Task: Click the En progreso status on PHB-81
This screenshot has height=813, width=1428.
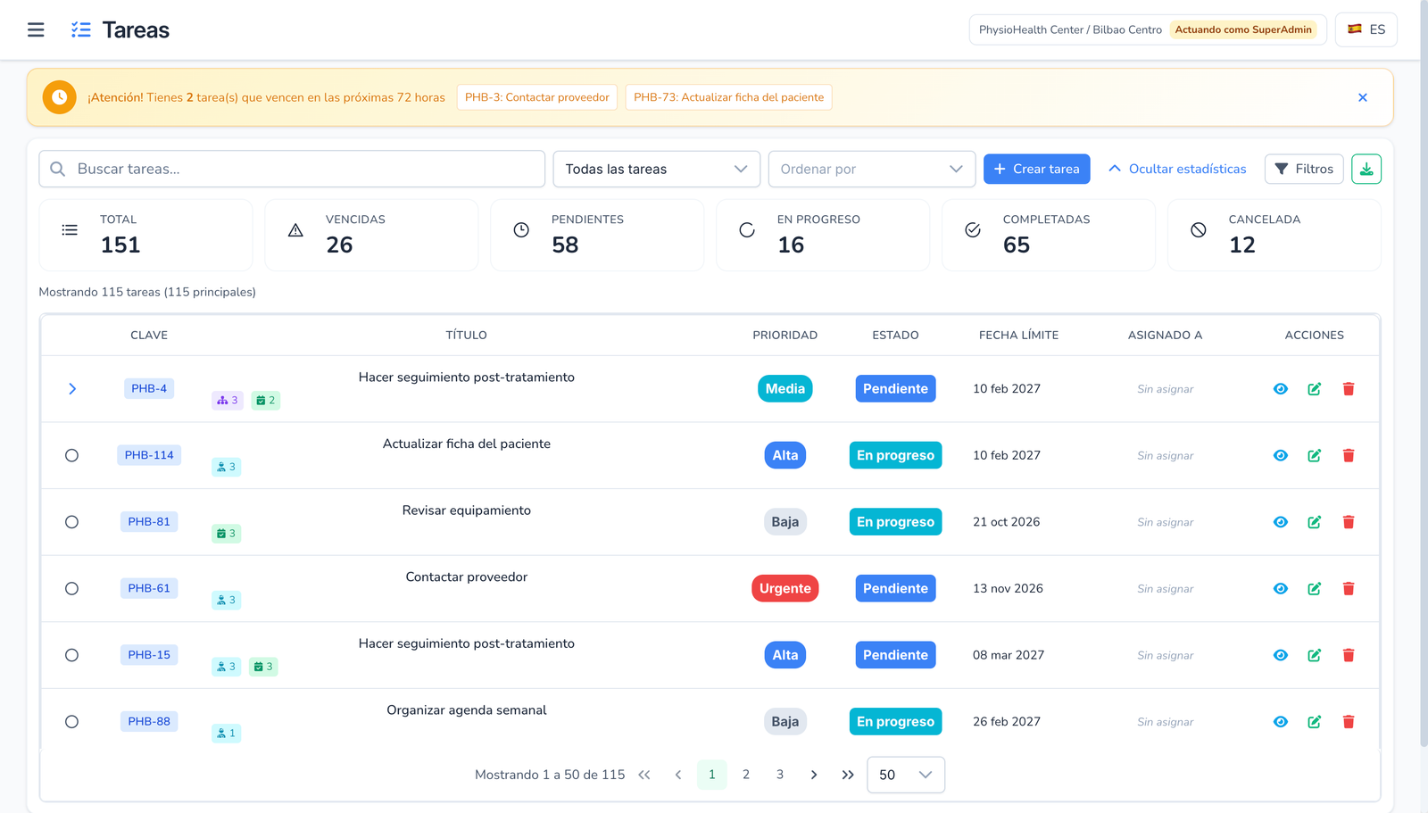Action: 895,522
